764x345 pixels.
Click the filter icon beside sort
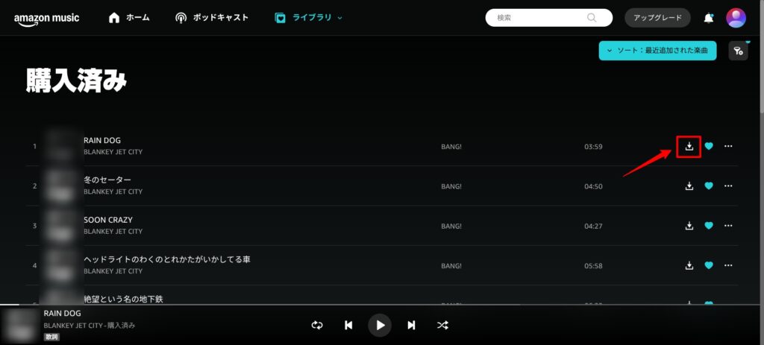click(737, 51)
